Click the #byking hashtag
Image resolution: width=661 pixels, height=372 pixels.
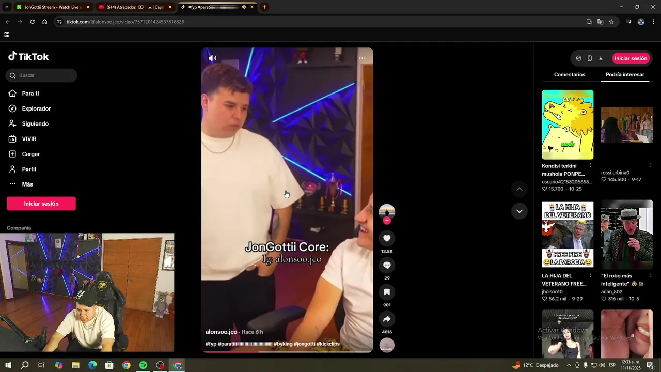pyautogui.click(x=283, y=344)
